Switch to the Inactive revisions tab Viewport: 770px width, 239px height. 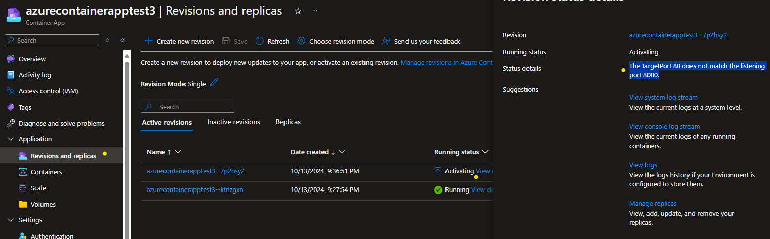click(233, 122)
